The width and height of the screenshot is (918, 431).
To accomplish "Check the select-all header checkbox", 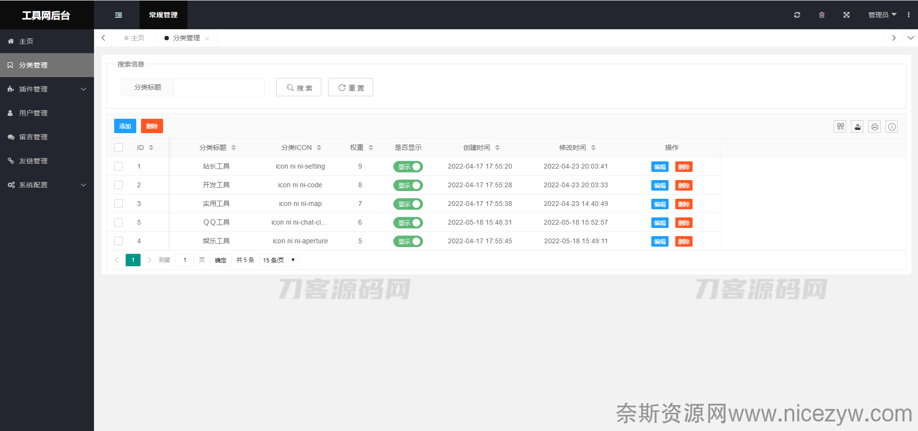I will [x=118, y=147].
